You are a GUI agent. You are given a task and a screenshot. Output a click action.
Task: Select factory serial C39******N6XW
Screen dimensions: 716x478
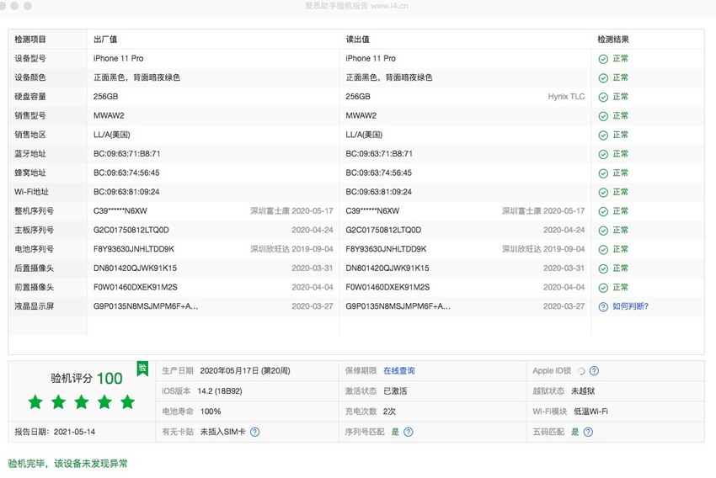(x=120, y=211)
